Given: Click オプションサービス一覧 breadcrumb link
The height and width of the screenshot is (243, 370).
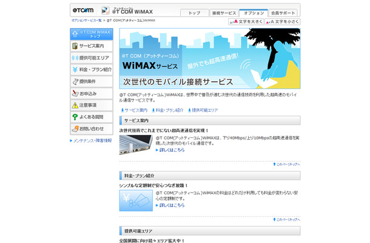Looking at the screenshot, I should point(86,21).
